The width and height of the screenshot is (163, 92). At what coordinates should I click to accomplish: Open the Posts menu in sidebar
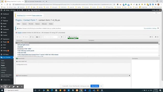pos(4,18)
